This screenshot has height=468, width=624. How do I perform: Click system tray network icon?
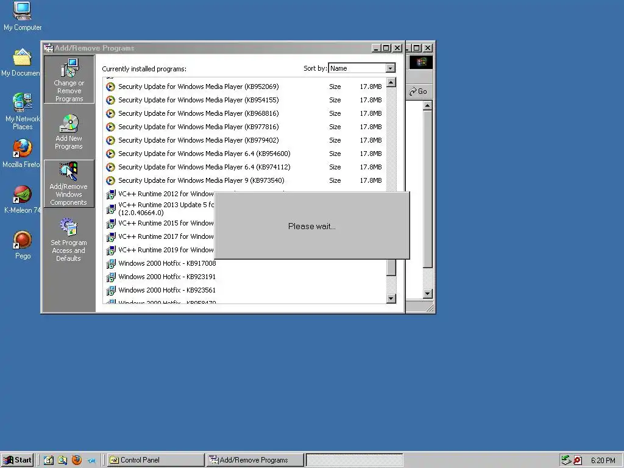tap(566, 460)
